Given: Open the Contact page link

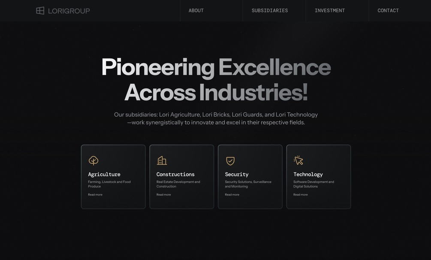Looking at the screenshot, I should point(388,10).
